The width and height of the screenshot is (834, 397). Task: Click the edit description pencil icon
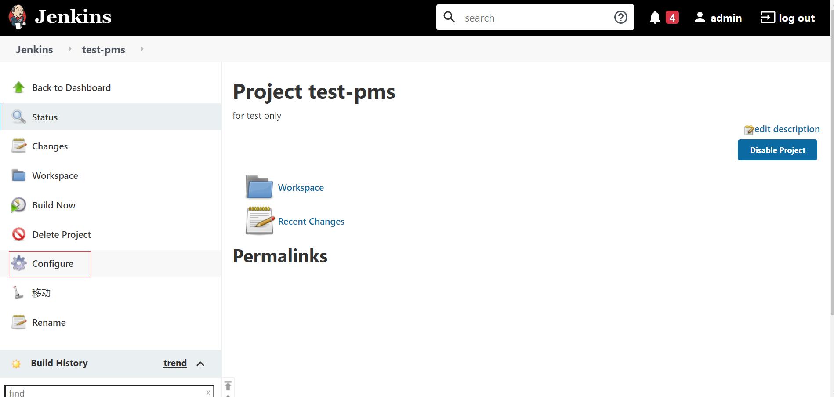point(749,129)
